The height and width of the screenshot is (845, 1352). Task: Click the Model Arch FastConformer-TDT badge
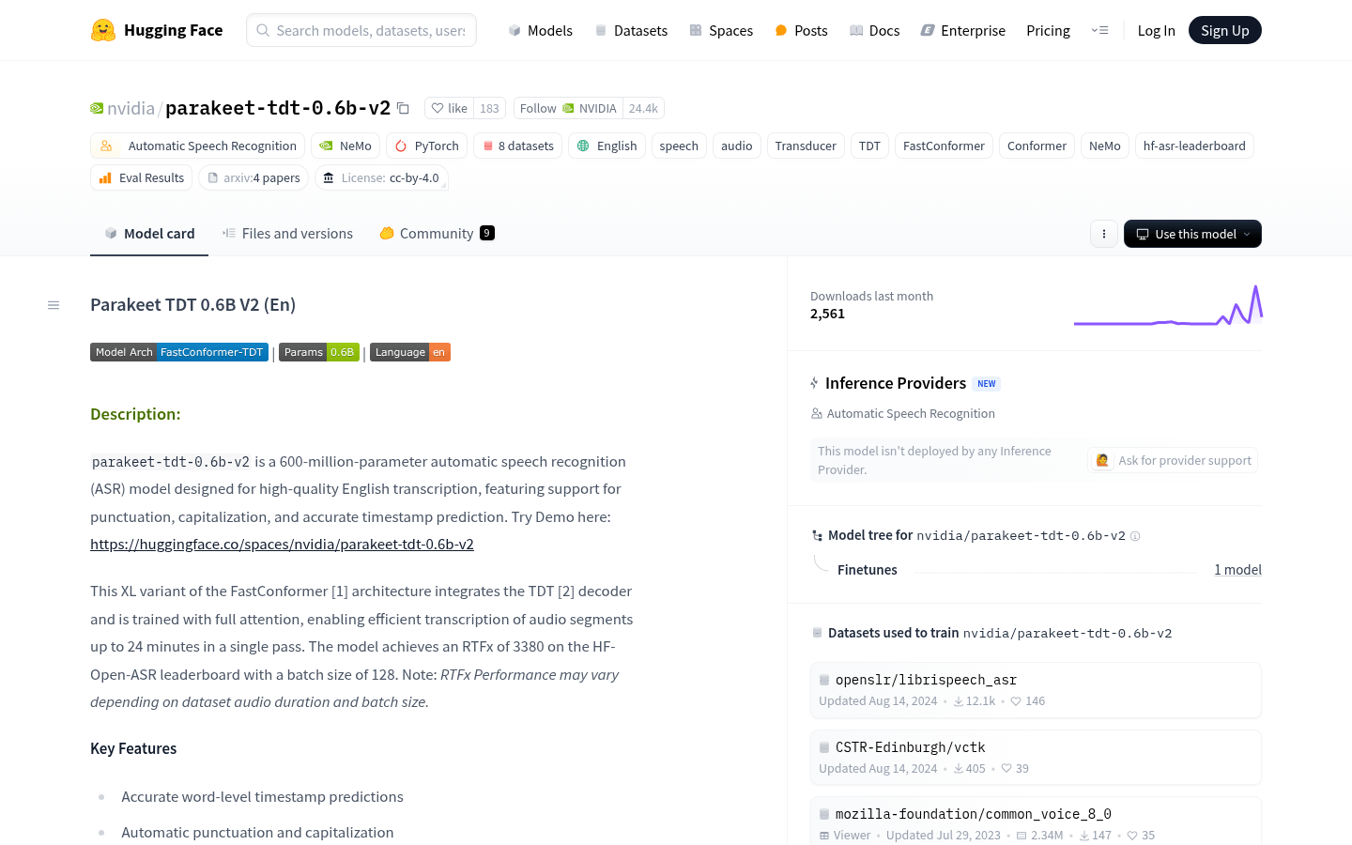tap(179, 352)
